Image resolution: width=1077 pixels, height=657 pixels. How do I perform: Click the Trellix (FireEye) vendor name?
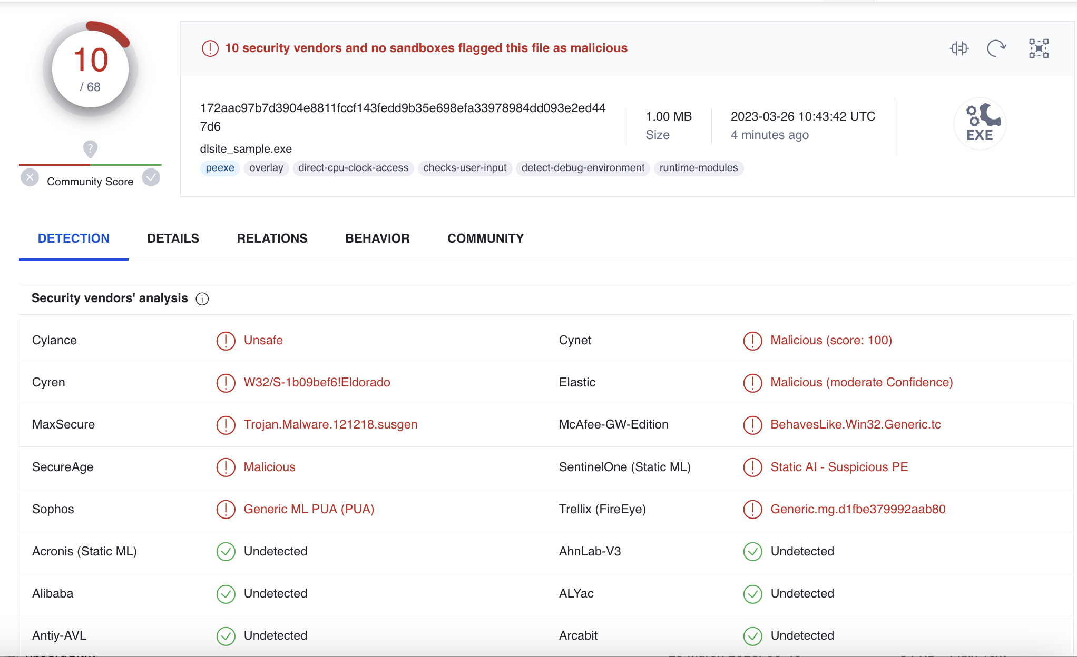tap(602, 509)
